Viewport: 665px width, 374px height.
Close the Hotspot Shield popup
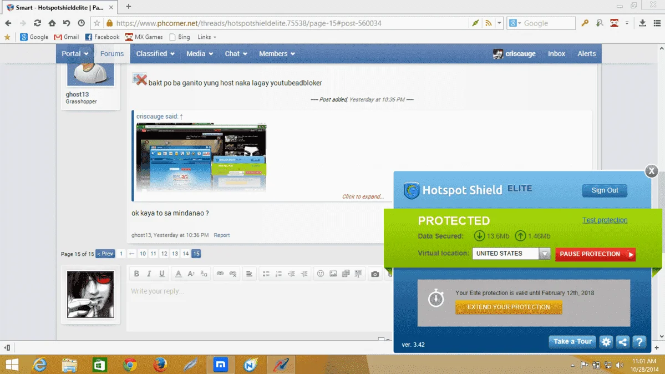[652, 171]
